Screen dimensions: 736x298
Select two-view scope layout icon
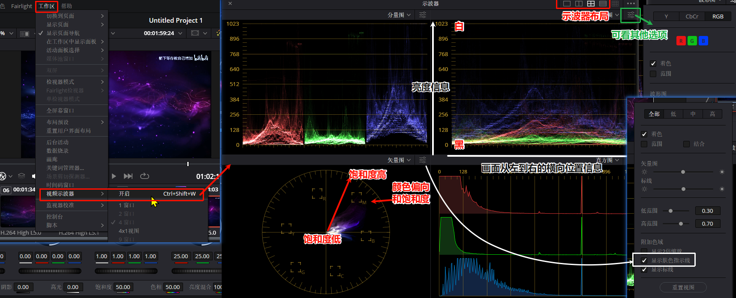pos(579,3)
